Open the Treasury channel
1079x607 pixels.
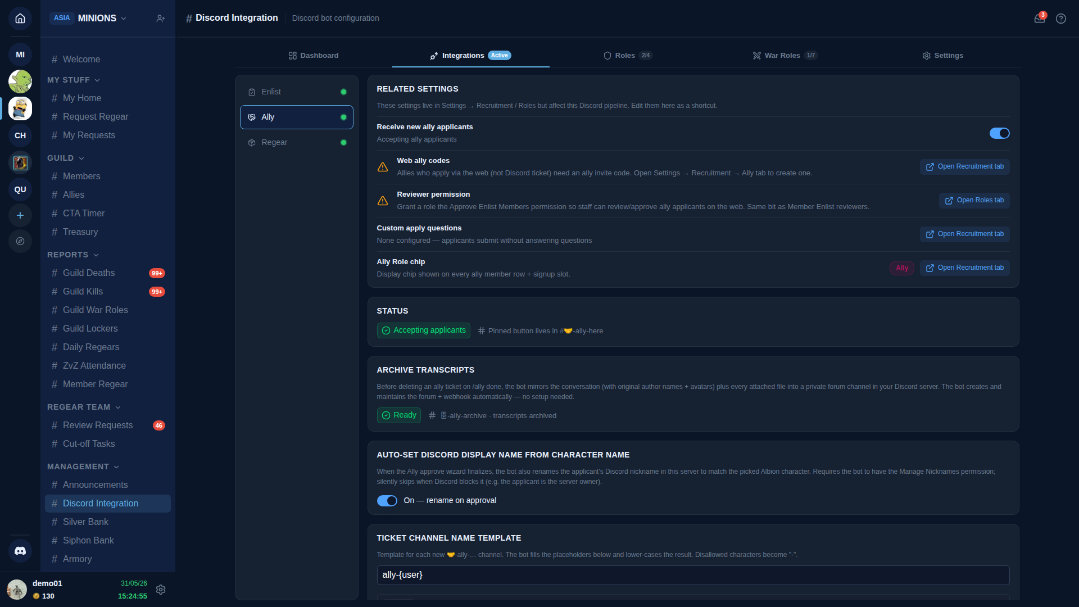click(108, 232)
